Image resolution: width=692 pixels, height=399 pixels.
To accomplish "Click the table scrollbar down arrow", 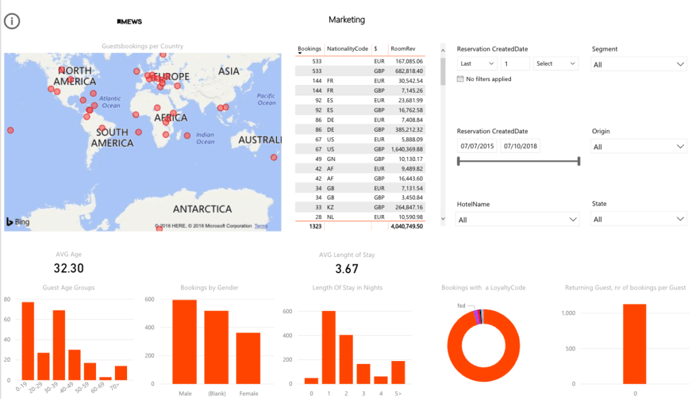I will [443, 219].
